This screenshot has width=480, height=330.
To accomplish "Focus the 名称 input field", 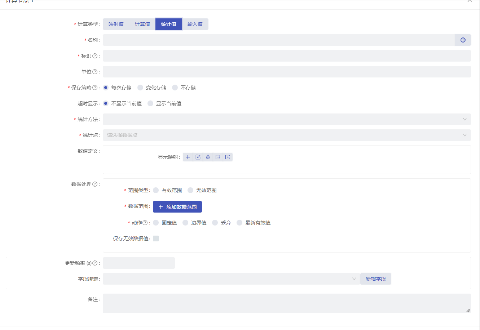I will (279, 40).
